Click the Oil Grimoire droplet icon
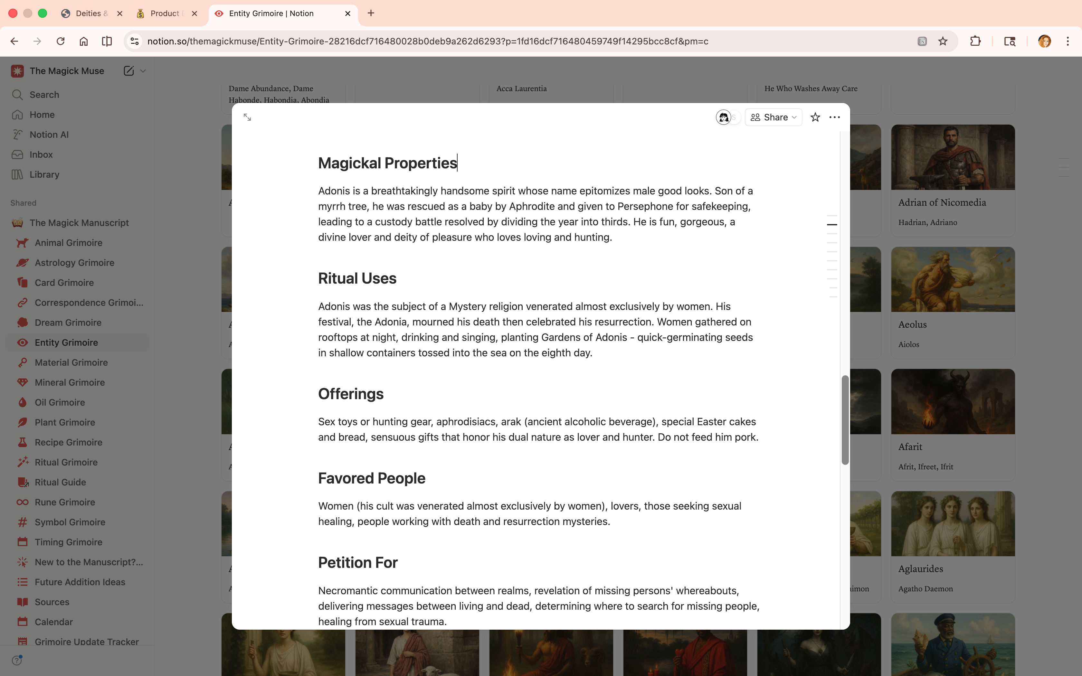This screenshot has height=676, width=1082. click(22, 402)
